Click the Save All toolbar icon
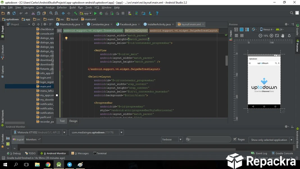 coord(8,13)
